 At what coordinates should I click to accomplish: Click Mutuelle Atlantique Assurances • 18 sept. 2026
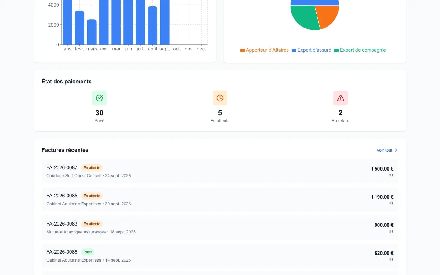[91, 232]
